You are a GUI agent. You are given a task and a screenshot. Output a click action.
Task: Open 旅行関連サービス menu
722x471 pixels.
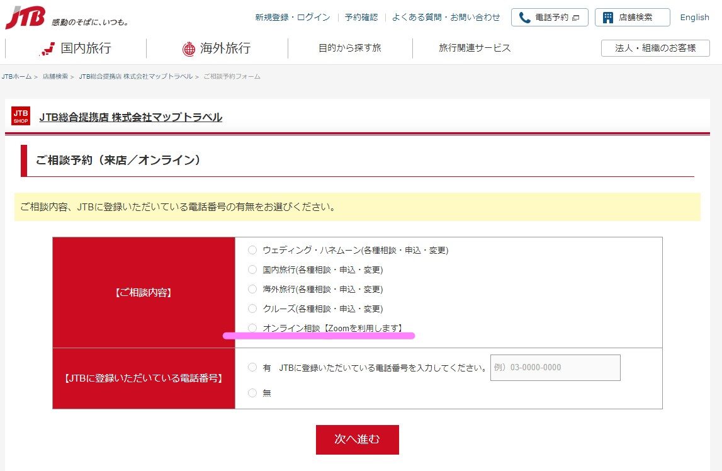pos(475,48)
